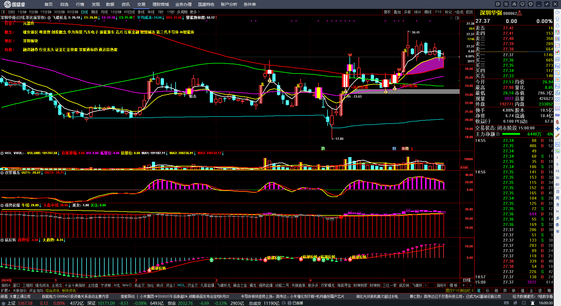Click the RSI icon in right sidebar
Viewport: 561px width, 306px height.
pos(557,115)
